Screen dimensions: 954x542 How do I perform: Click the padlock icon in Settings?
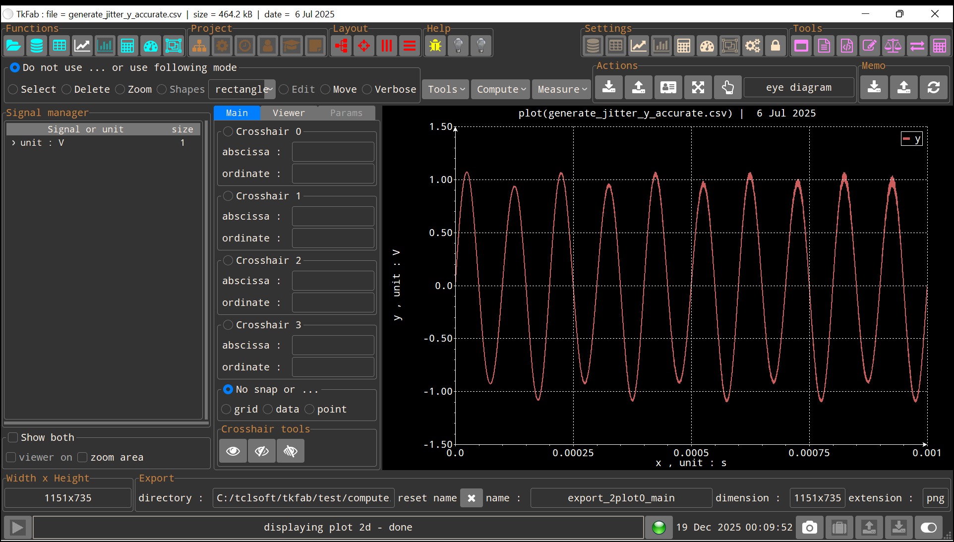[775, 46]
